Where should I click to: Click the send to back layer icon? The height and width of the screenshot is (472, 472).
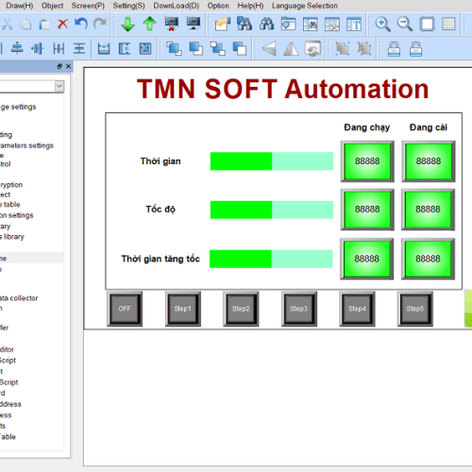point(195,48)
